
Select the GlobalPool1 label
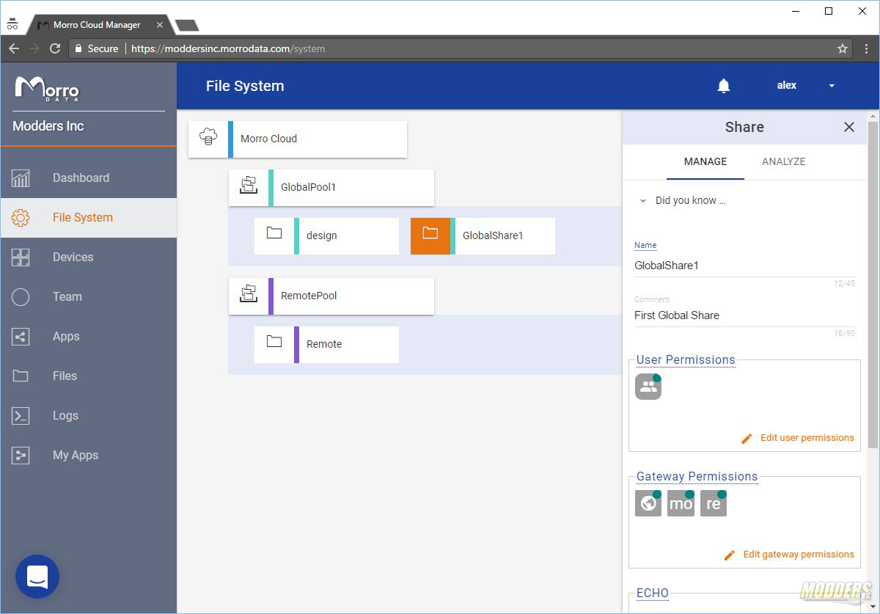coord(308,187)
